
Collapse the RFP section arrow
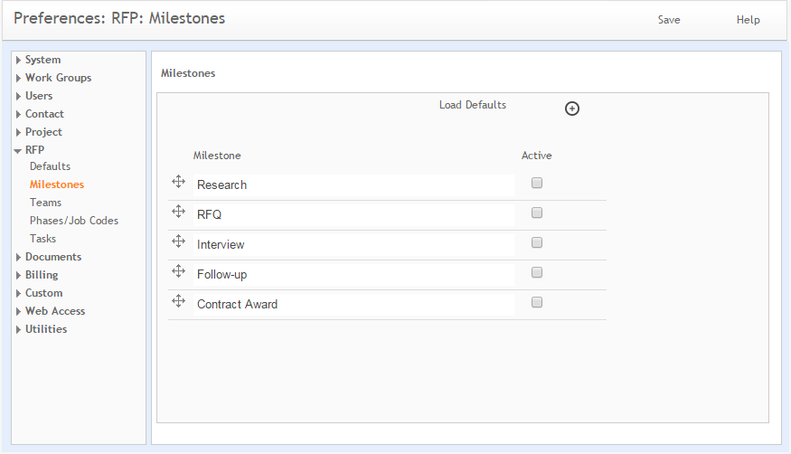click(x=18, y=151)
